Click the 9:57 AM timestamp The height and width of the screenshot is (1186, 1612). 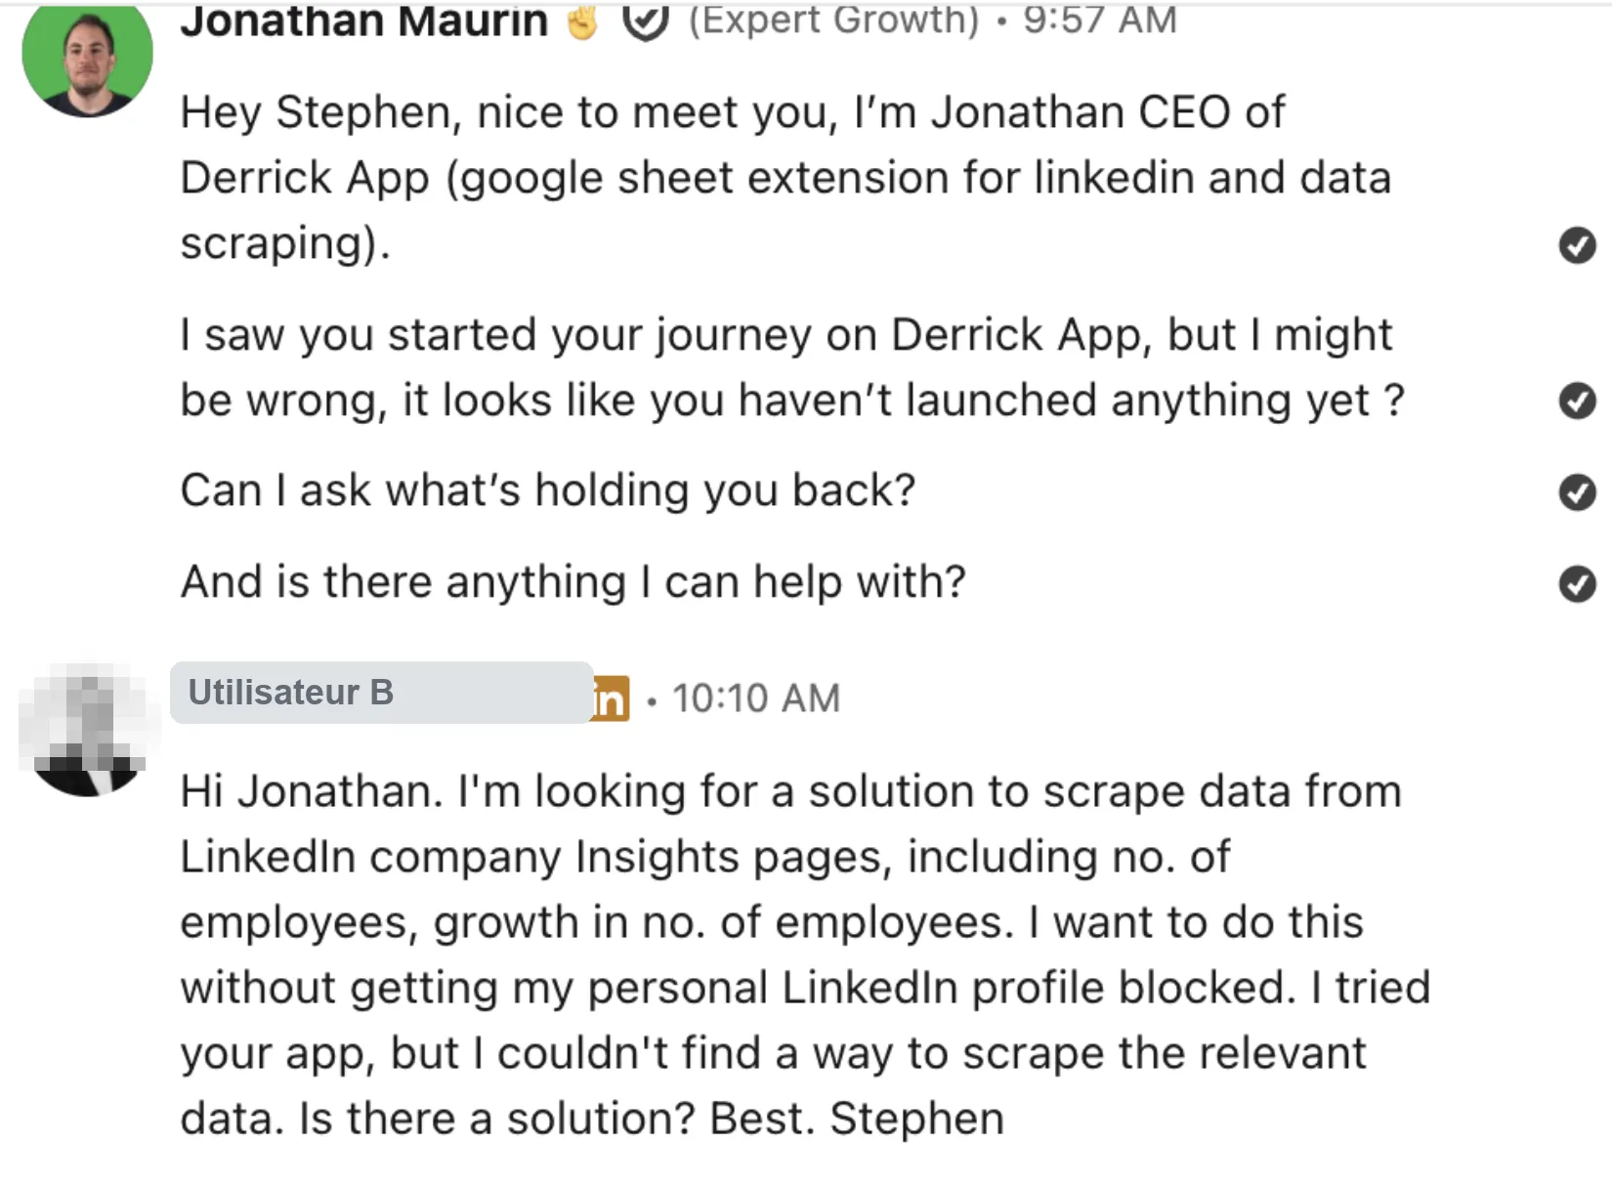click(x=1100, y=20)
